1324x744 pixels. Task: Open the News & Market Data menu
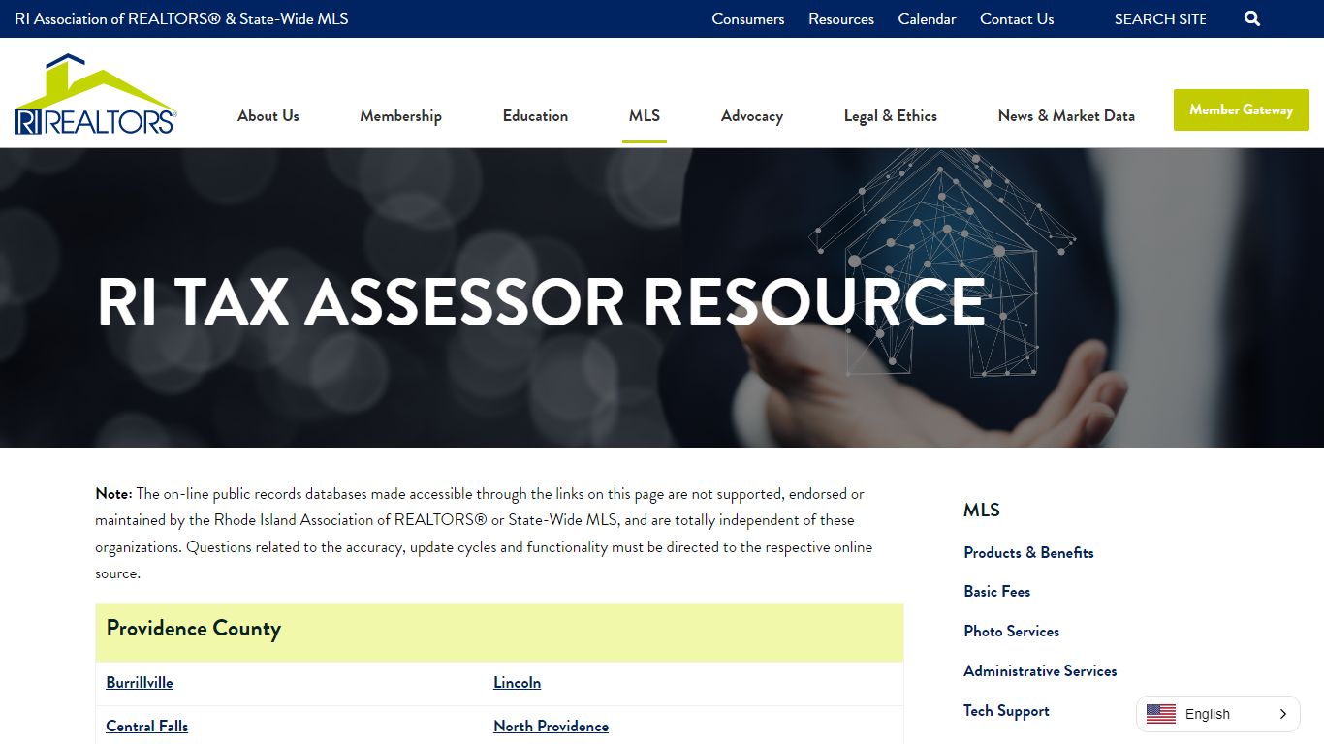click(x=1066, y=115)
